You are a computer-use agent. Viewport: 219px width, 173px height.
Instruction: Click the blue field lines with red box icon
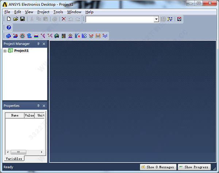(x=77, y=36)
